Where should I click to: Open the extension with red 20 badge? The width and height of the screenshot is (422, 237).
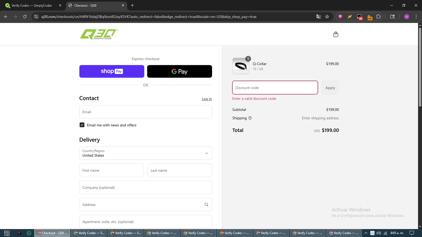(x=360, y=17)
